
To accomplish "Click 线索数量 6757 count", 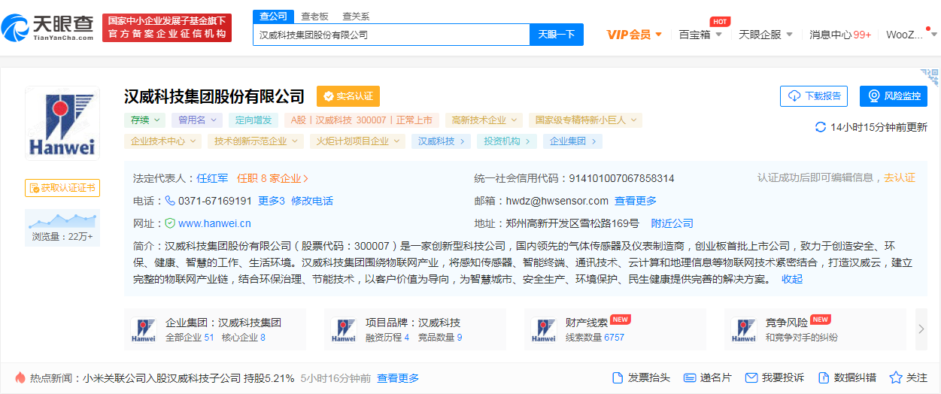I will click(595, 338).
